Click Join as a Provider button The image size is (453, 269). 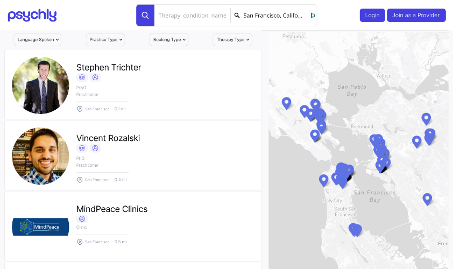416,15
